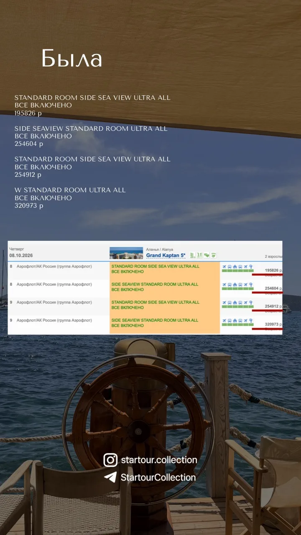Click hotel house icon in 254912 row

point(235,303)
